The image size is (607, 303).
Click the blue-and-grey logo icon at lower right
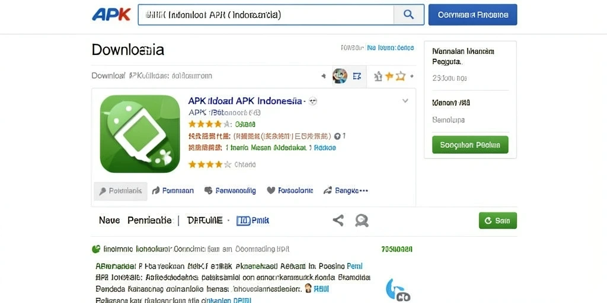[398, 290]
